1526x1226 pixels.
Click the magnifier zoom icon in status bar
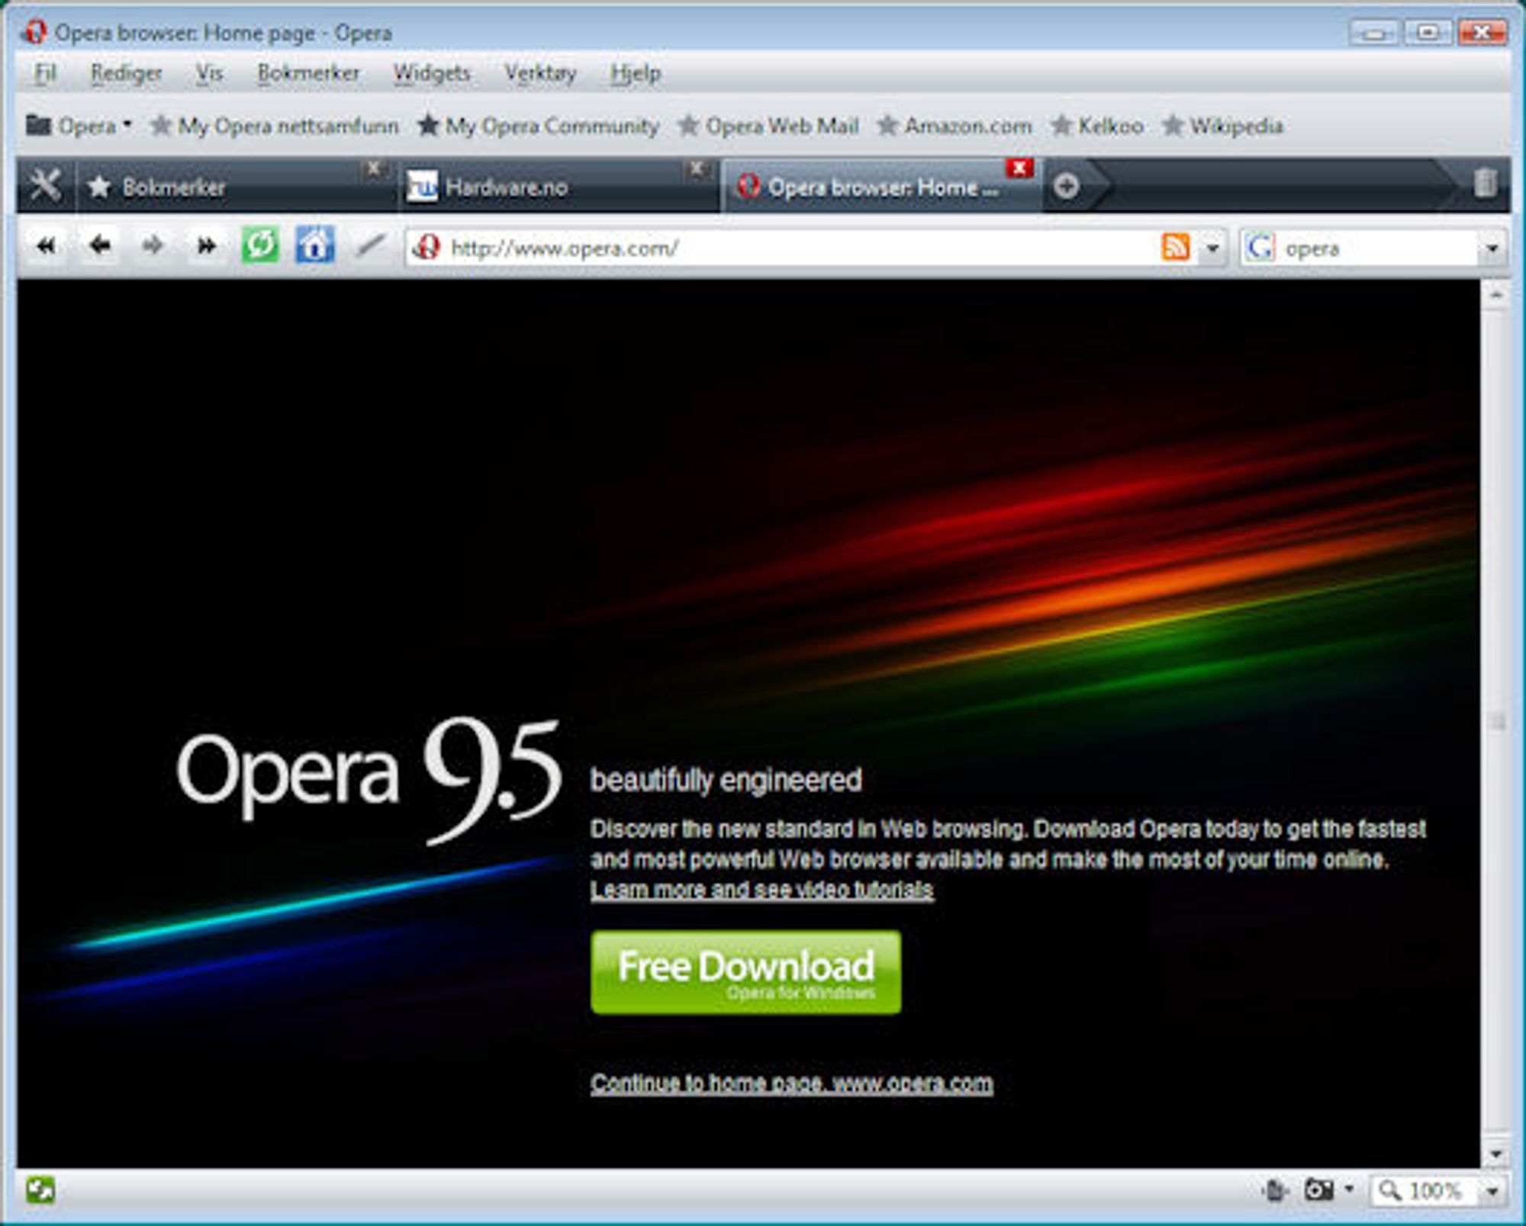1390,1190
